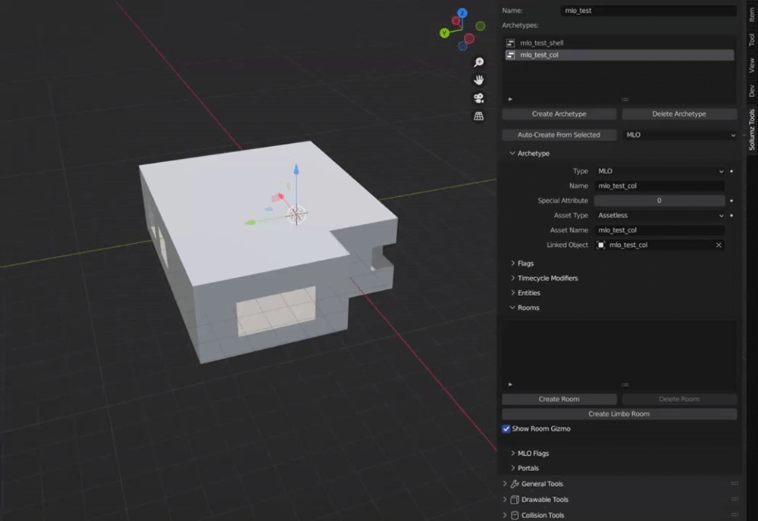The width and height of the screenshot is (758, 521).
Task: Click the archetype Name field
Action: (660, 186)
